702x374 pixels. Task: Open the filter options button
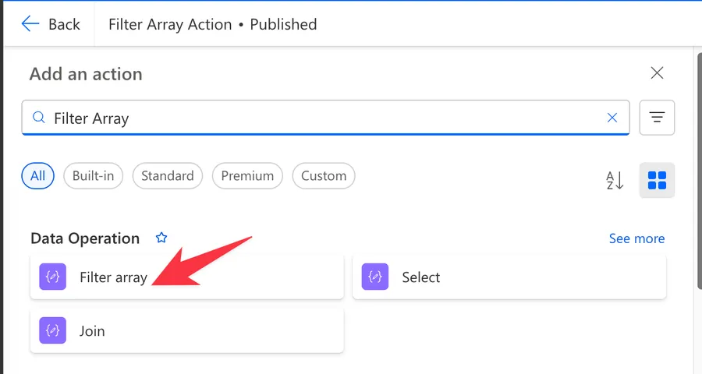pos(657,118)
